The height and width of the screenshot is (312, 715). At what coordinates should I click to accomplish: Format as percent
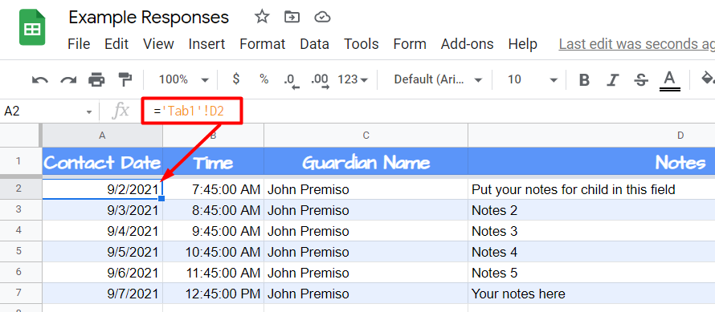coord(264,79)
